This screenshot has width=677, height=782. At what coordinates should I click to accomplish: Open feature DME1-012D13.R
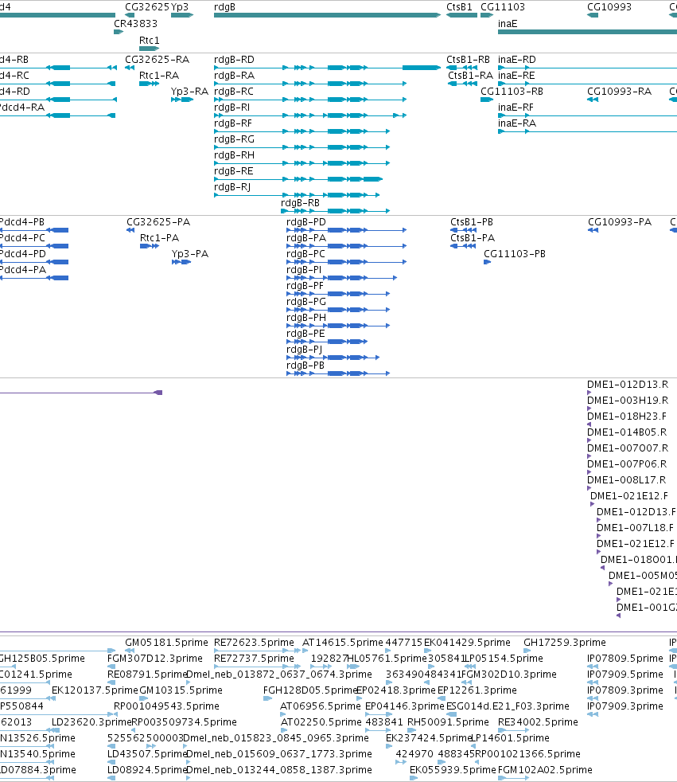628,385
